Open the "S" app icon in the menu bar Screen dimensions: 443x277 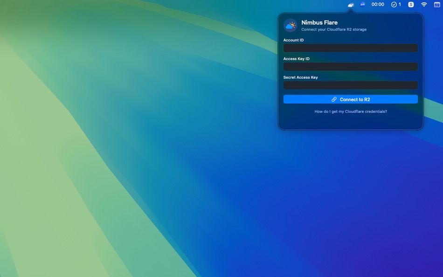[410, 4]
